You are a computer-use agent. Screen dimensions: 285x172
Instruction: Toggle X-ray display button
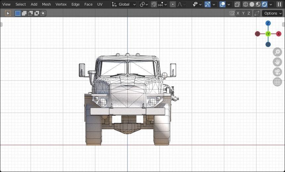237,4
